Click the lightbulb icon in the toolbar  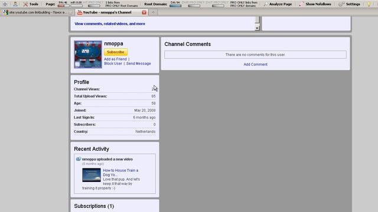click(369, 4)
